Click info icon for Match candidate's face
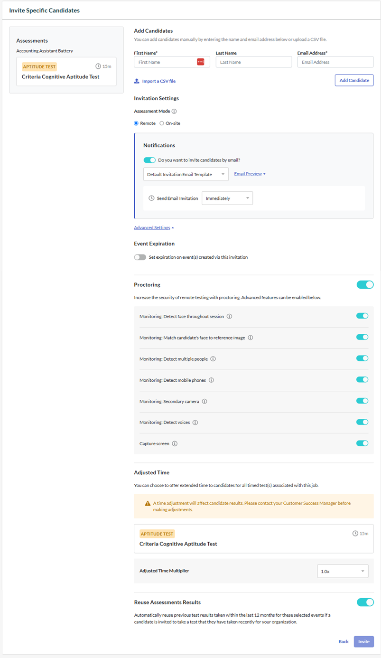Viewport: 381px width, 658px height. pyautogui.click(x=251, y=338)
